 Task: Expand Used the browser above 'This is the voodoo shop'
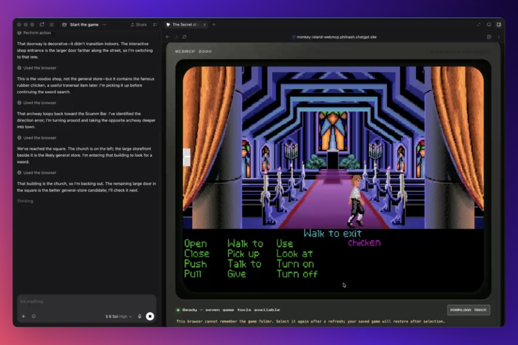[37, 67]
